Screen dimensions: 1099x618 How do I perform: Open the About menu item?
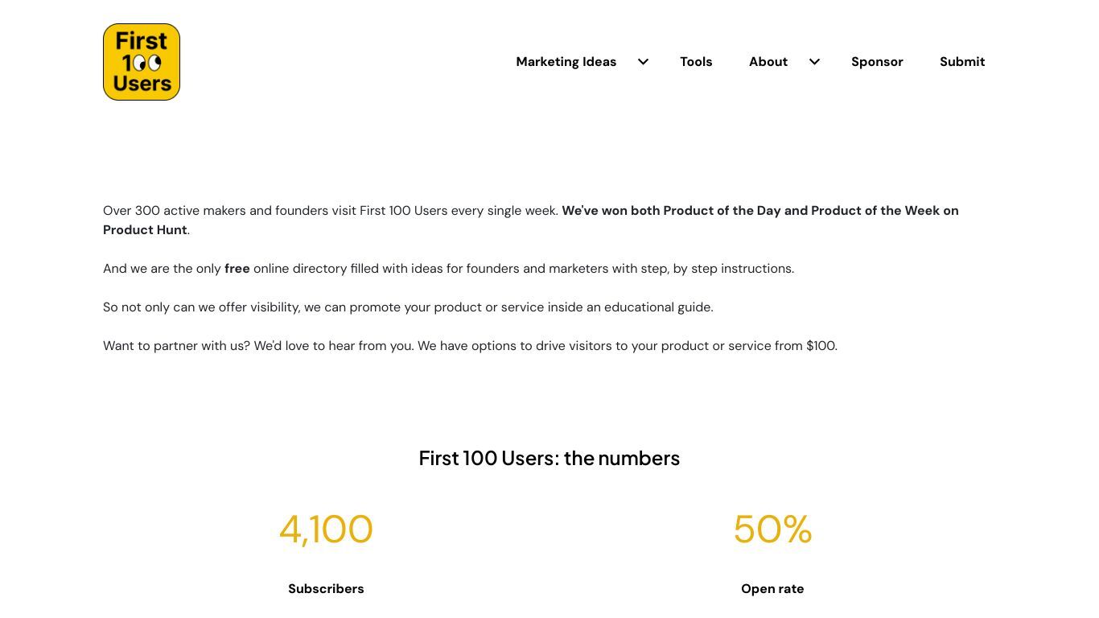click(x=768, y=62)
